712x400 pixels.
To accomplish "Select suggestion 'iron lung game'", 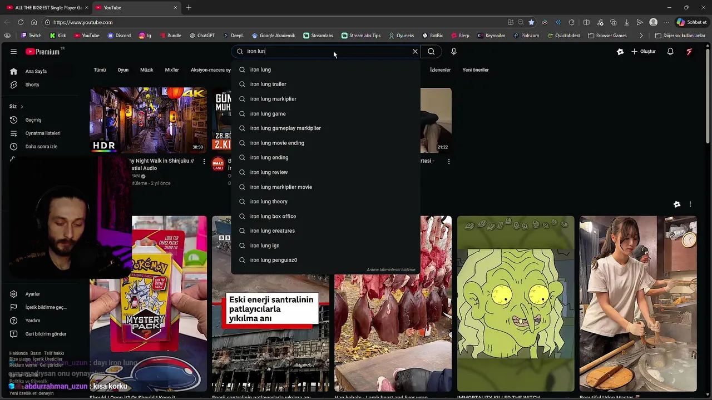I will (x=325, y=113).
